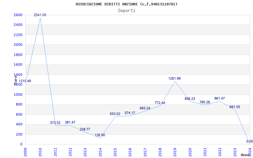Image resolution: width=253 pixels, height=158 pixels.
Task: Click the 2541.05 peak data label
Action: 40,15
